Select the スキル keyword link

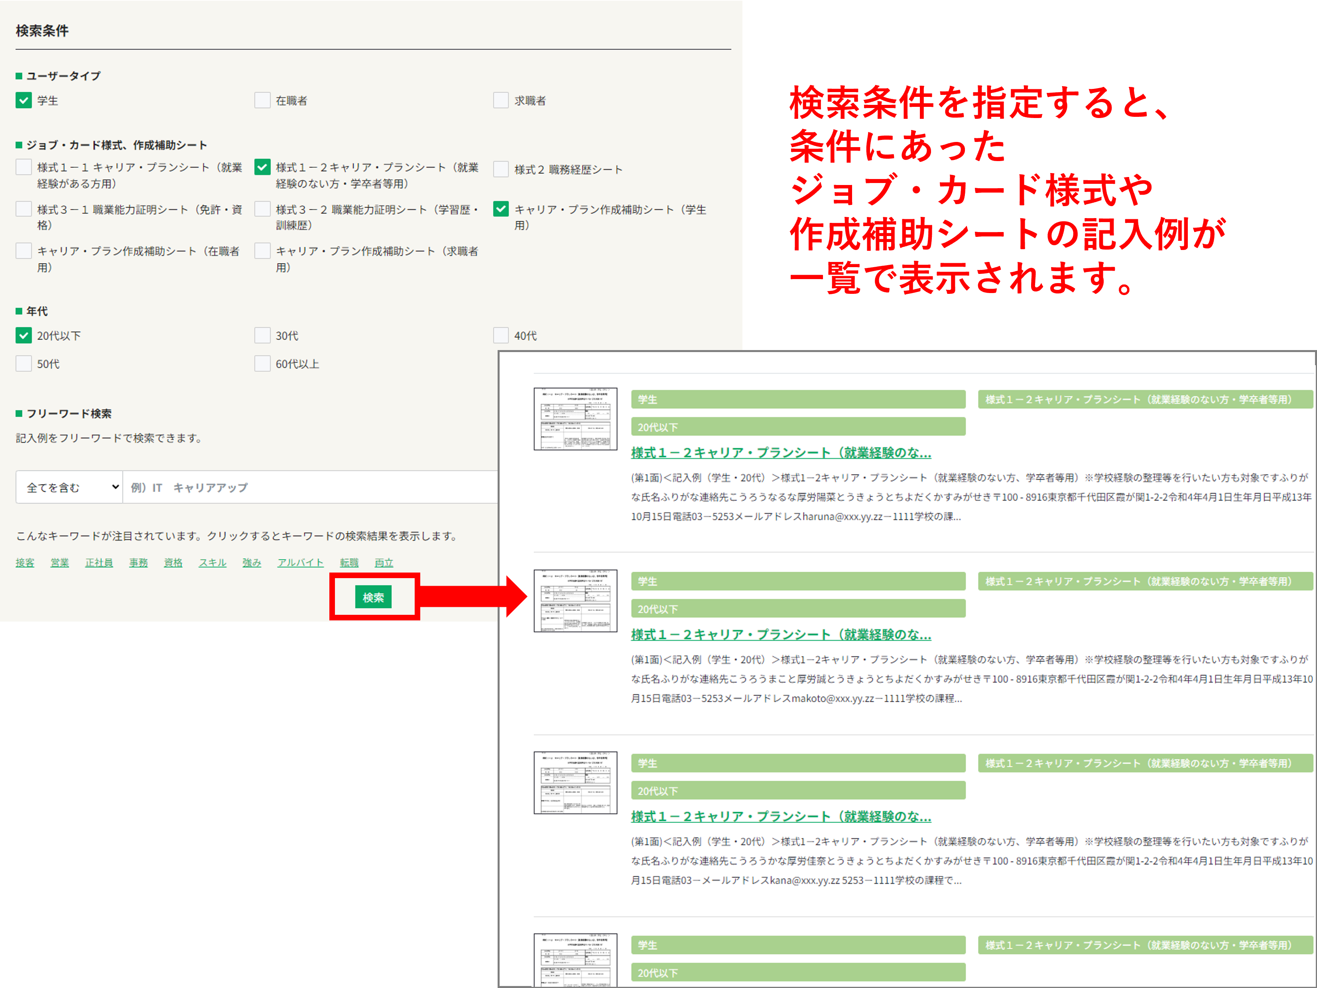tap(212, 563)
